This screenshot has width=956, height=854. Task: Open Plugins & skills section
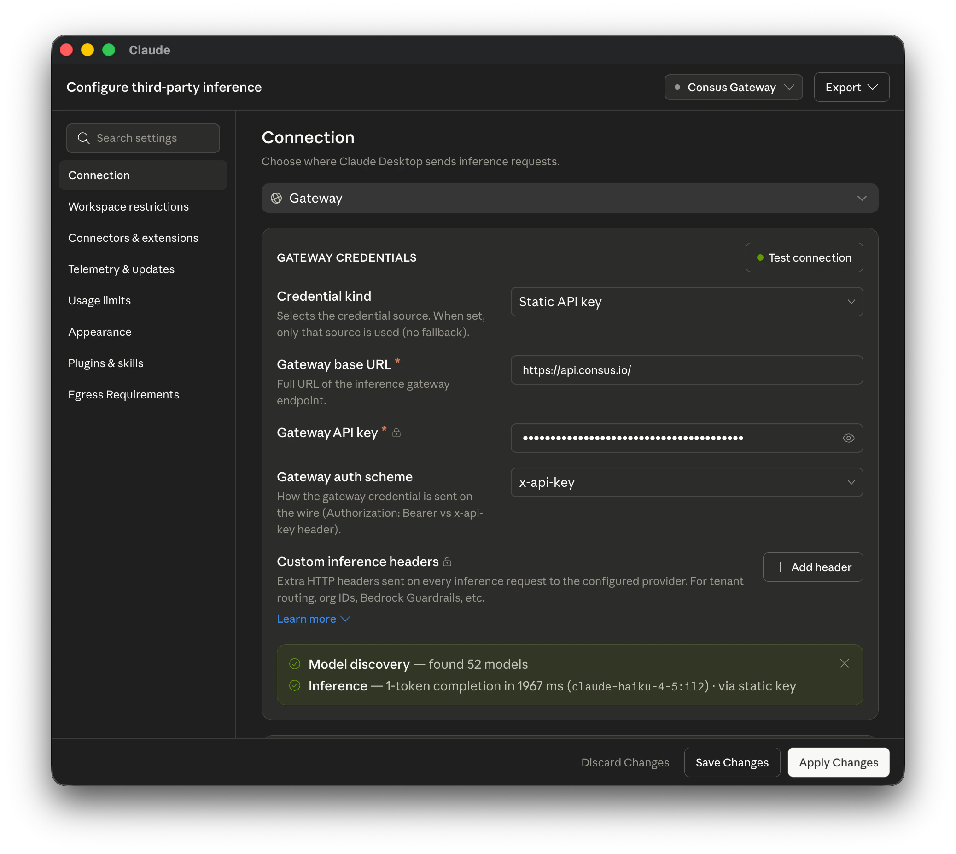pos(143,363)
